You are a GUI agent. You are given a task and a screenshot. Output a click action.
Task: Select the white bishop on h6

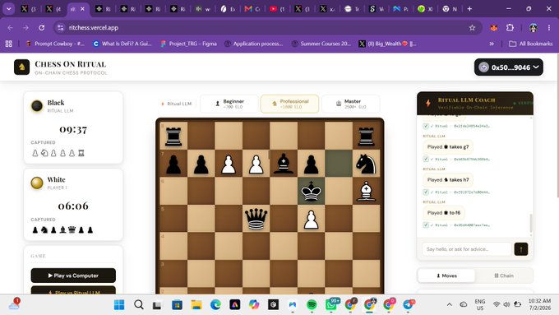tap(366, 192)
